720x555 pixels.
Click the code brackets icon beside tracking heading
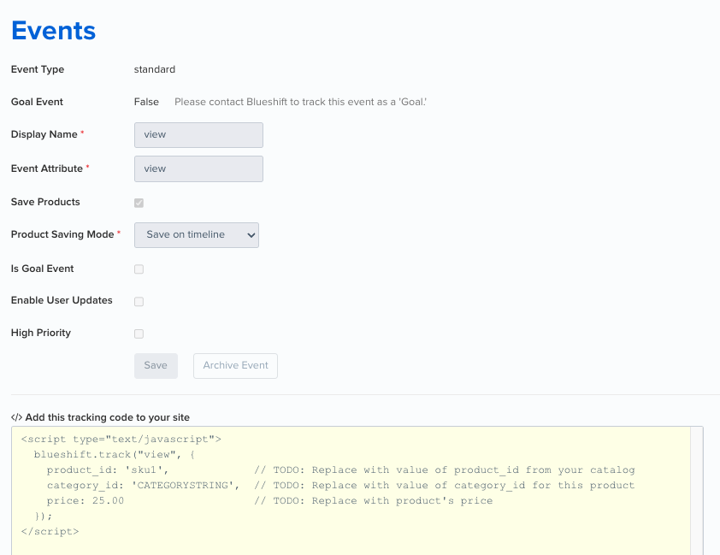tap(16, 417)
